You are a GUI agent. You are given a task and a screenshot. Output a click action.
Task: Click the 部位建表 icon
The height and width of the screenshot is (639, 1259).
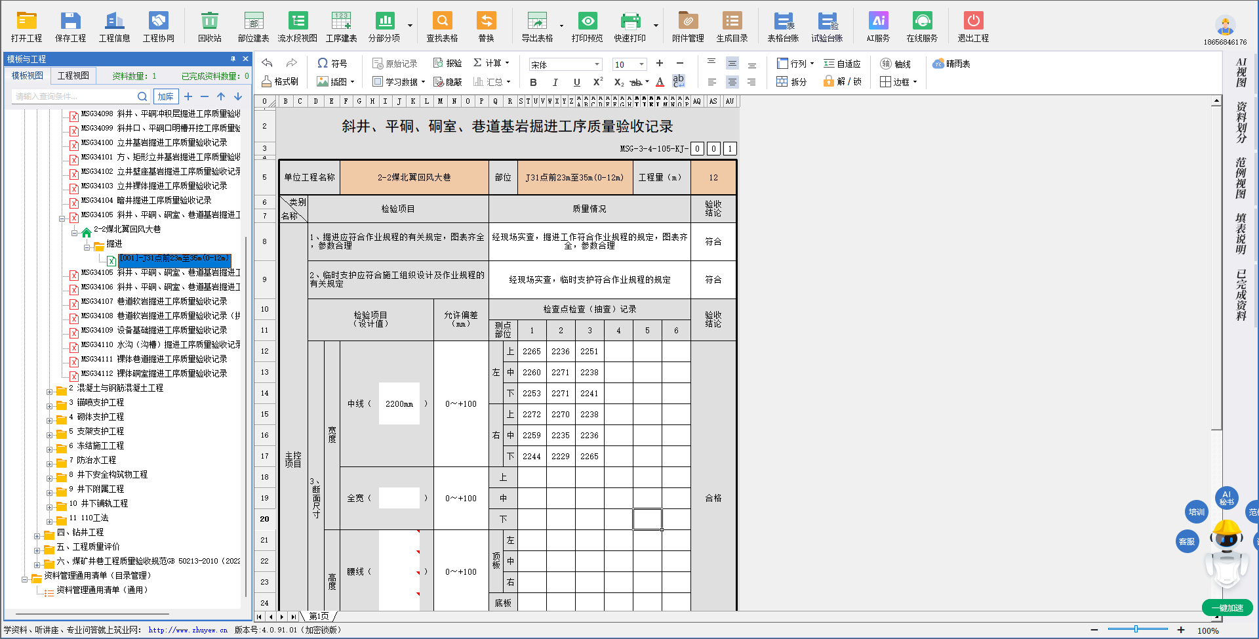pyautogui.click(x=254, y=27)
